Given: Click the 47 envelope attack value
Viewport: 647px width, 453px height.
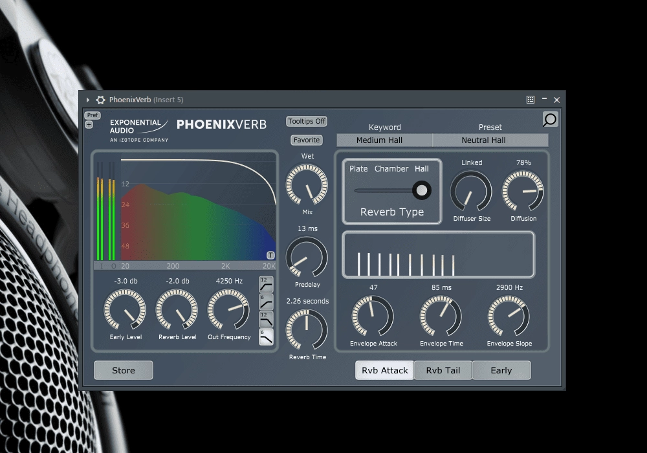Looking at the screenshot, I should coord(373,287).
